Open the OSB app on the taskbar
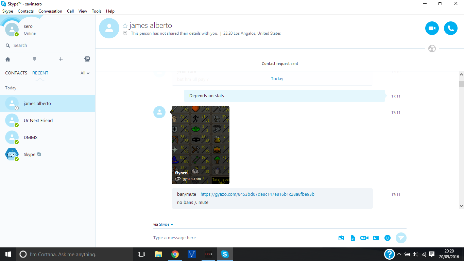The image size is (464, 261). [x=208, y=254]
